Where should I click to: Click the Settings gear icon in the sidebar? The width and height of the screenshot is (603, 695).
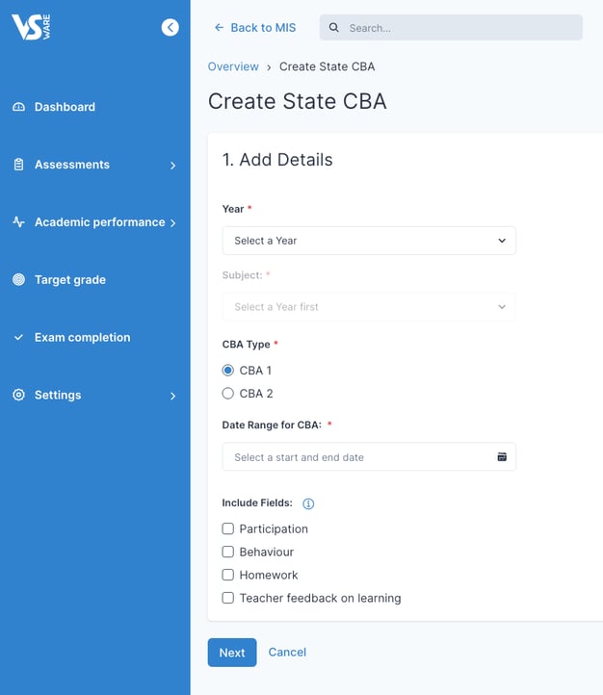[18, 395]
